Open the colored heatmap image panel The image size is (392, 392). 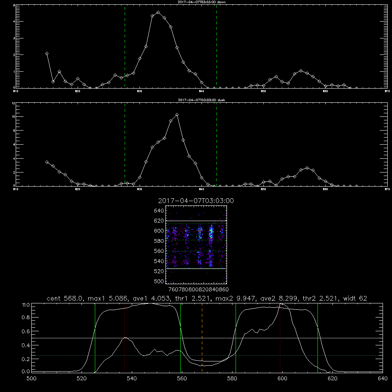pos(196,245)
